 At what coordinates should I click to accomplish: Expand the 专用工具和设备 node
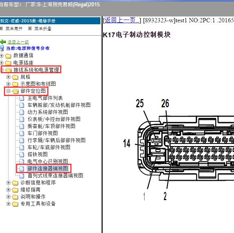point(8,204)
